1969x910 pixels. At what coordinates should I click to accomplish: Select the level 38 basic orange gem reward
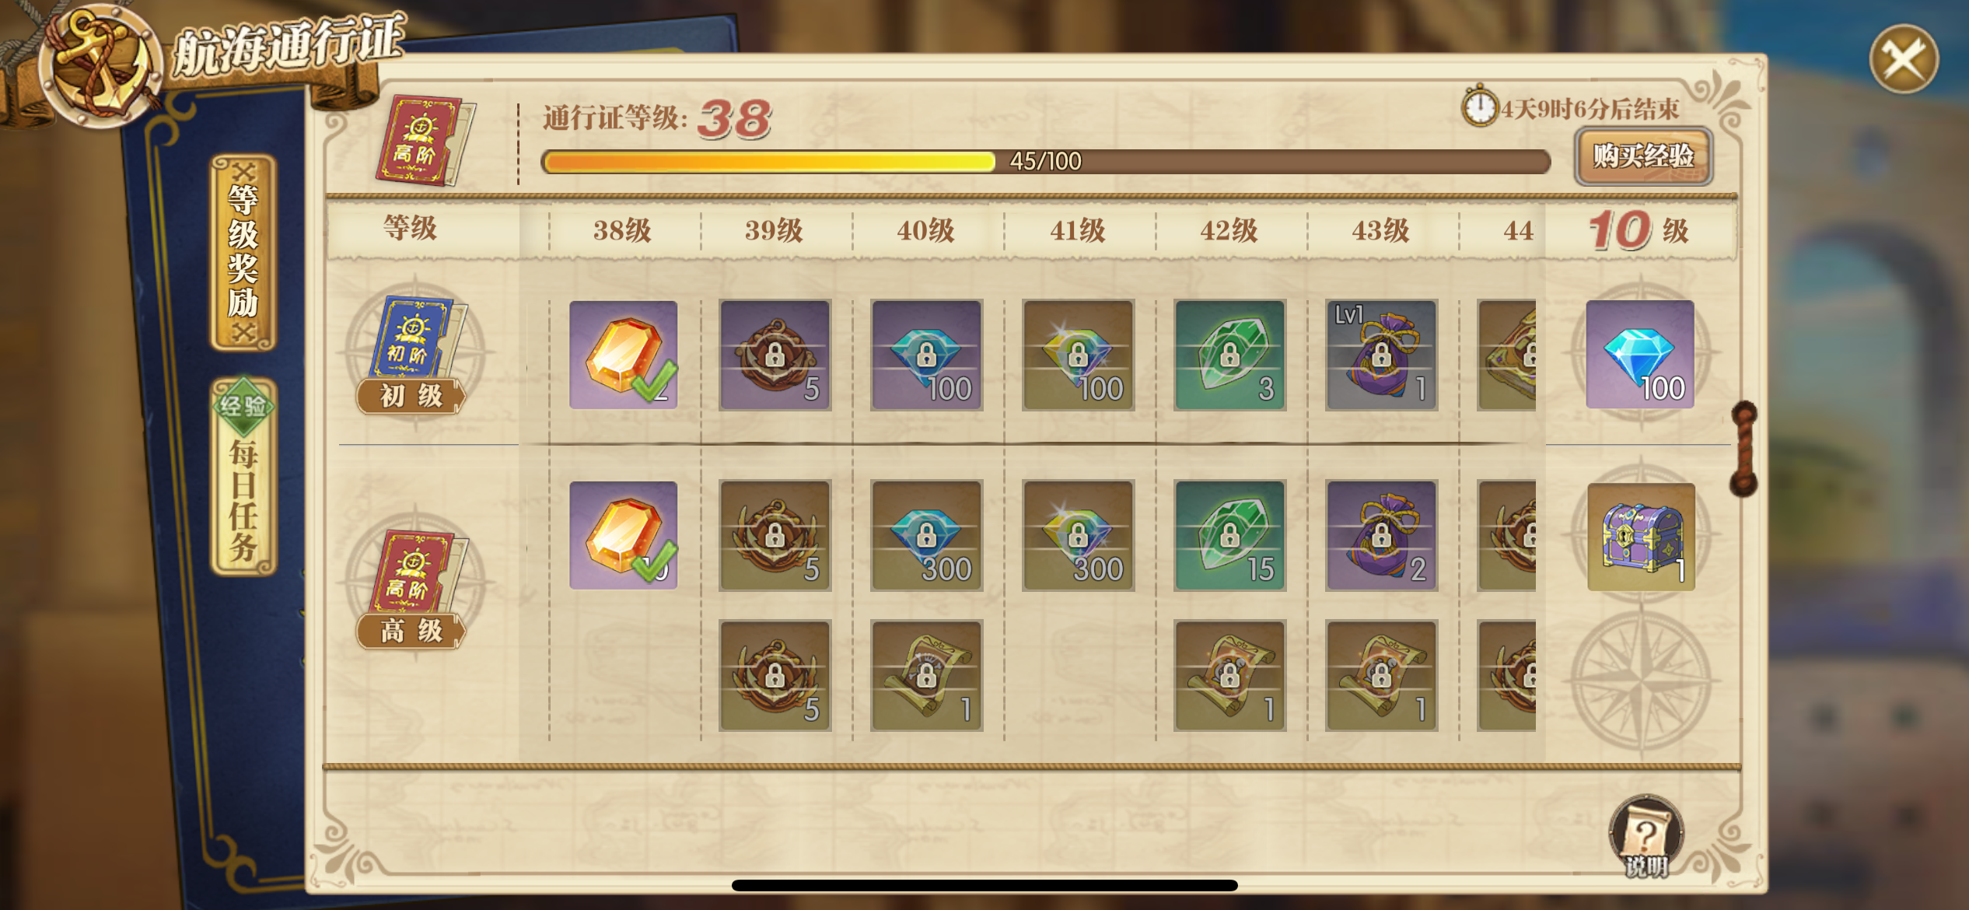623,355
